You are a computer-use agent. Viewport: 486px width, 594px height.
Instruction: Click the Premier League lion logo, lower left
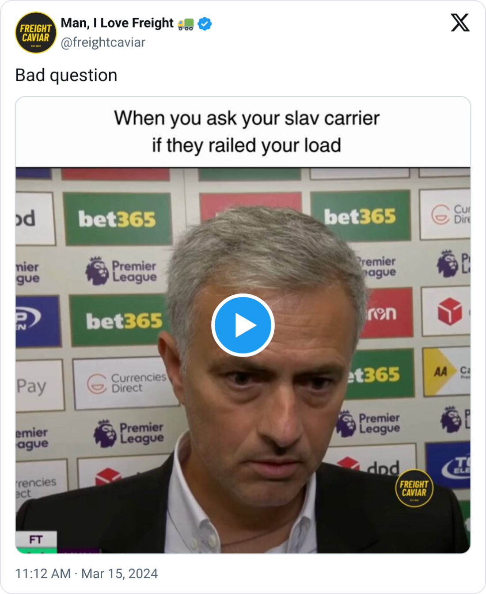(104, 434)
